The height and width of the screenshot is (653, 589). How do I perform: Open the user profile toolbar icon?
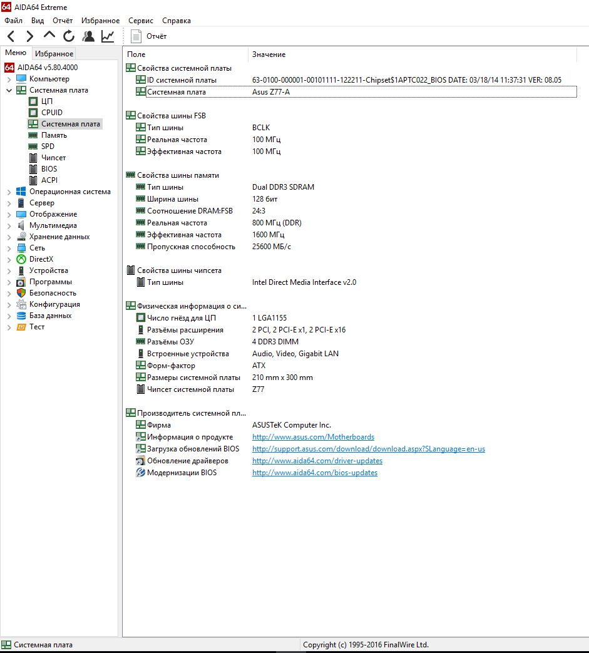point(88,36)
